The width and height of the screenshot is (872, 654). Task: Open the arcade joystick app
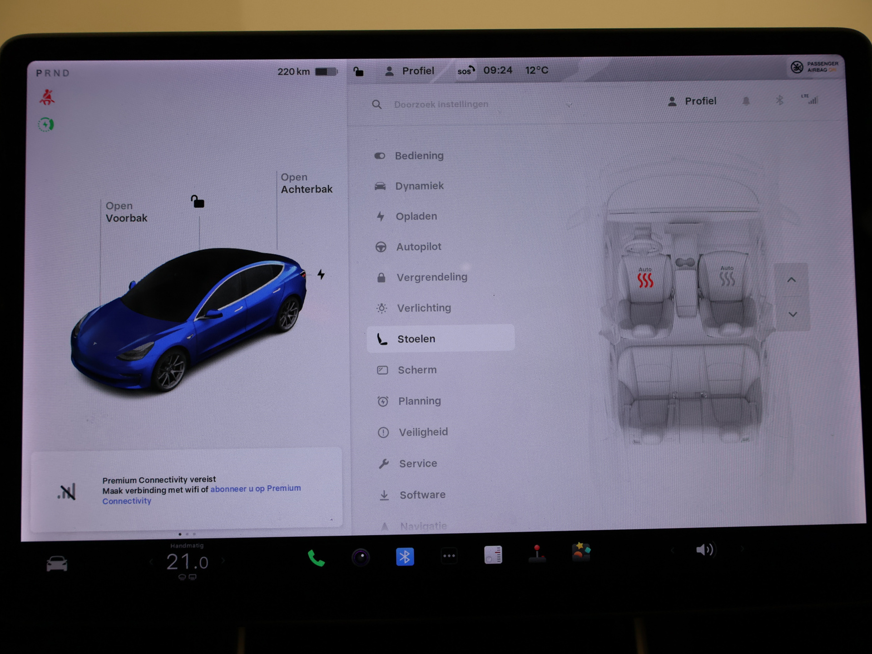point(537,555)
